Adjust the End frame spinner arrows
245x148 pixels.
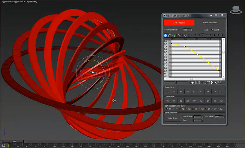(224, 117)
